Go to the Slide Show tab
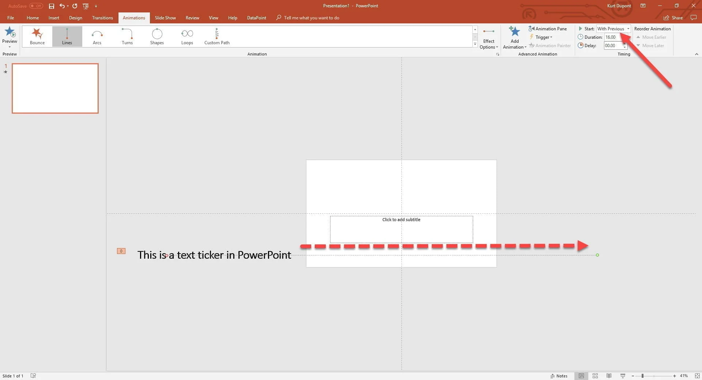This screenshot has height=380, width=702. tap(165, 18)
